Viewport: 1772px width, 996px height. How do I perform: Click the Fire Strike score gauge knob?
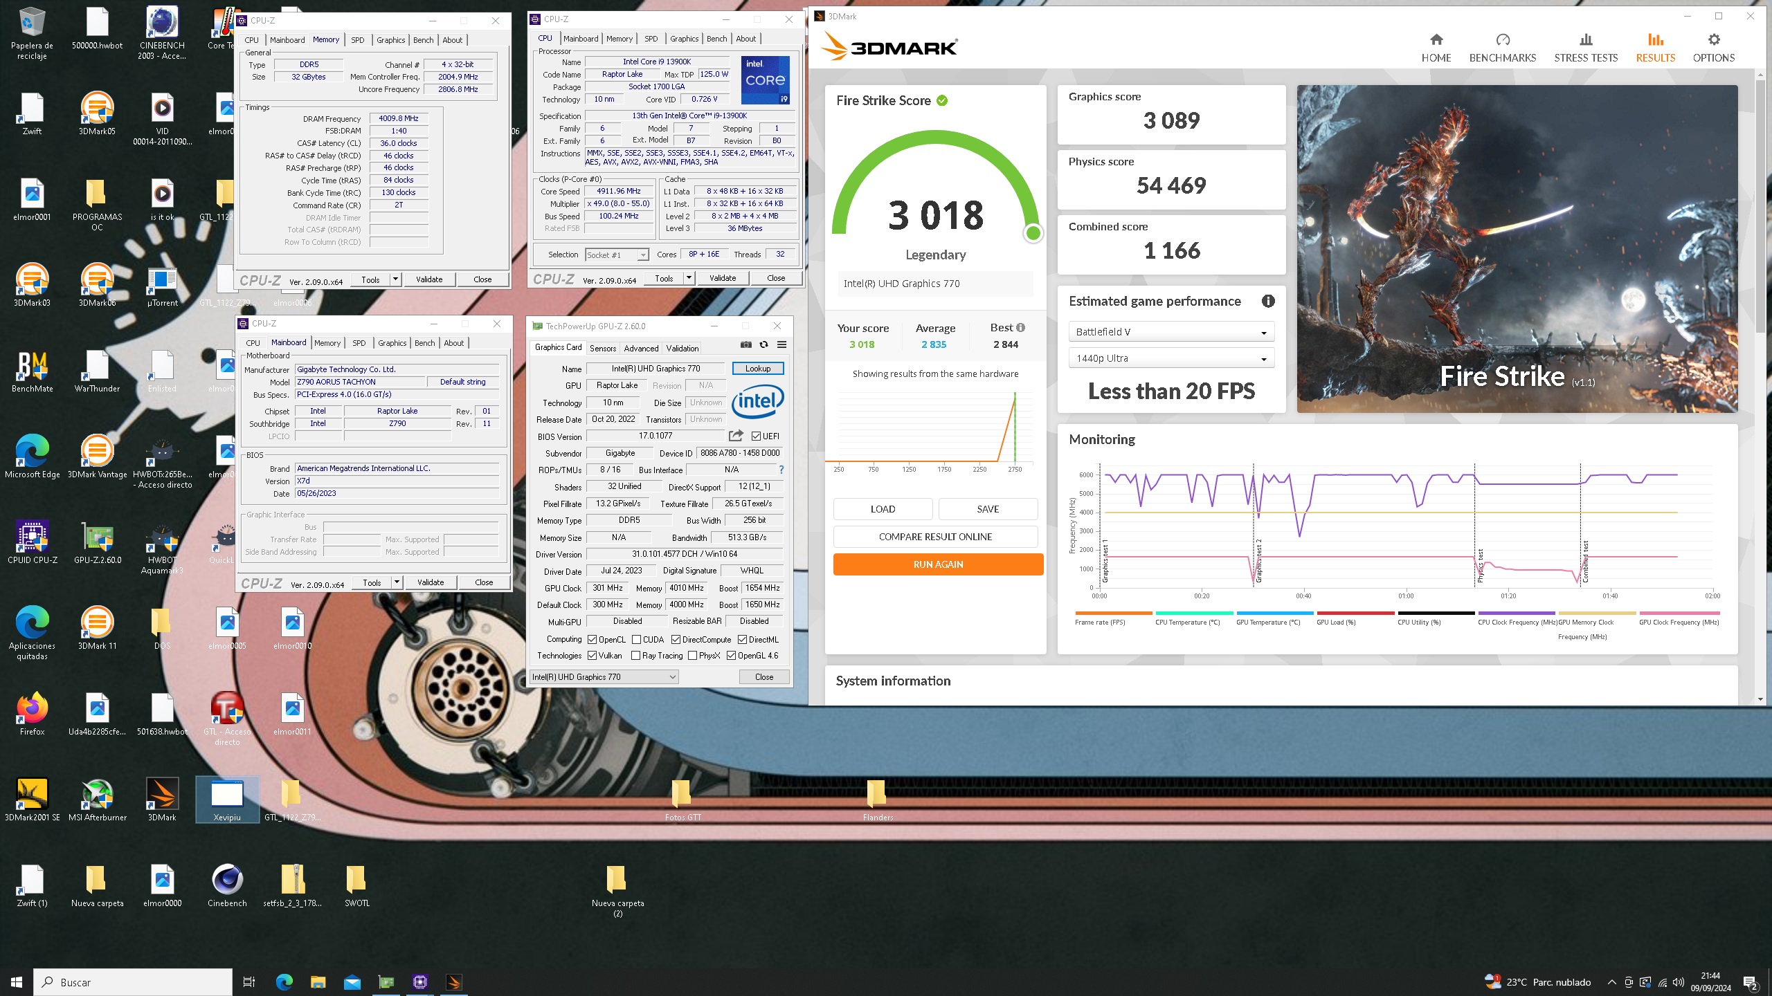(x=1033, y=234)
